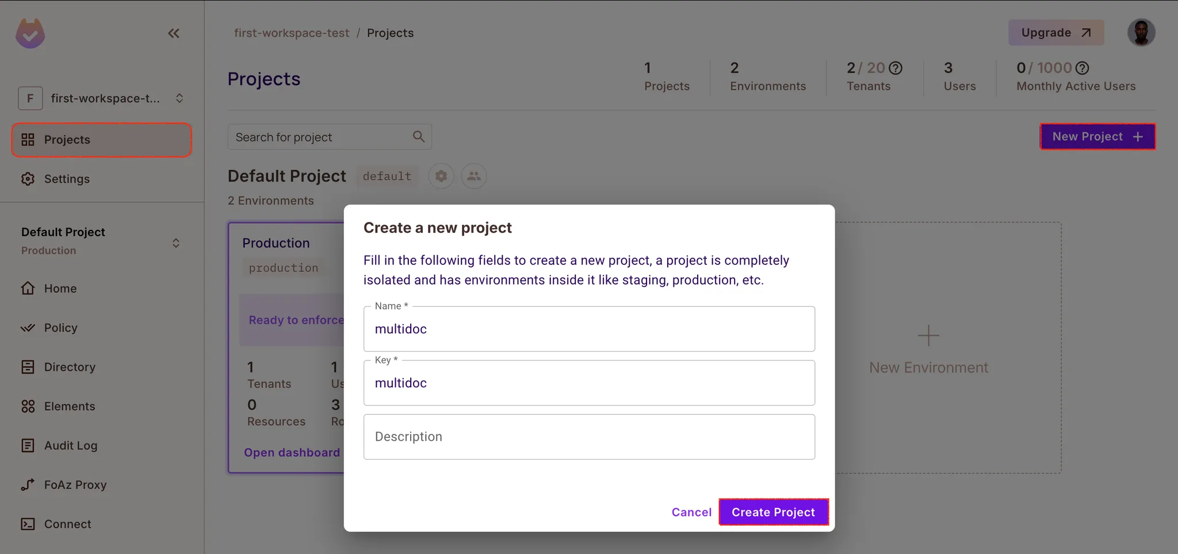This screenshot has width=1178, height=554.
Task: Open Home from the sidebar icon
Action: point(28,288)
